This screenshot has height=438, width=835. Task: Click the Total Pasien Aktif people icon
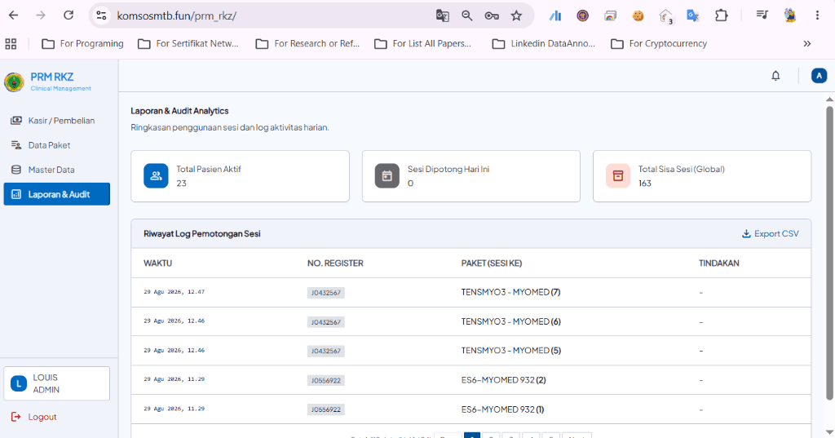(x=156, y=176)
